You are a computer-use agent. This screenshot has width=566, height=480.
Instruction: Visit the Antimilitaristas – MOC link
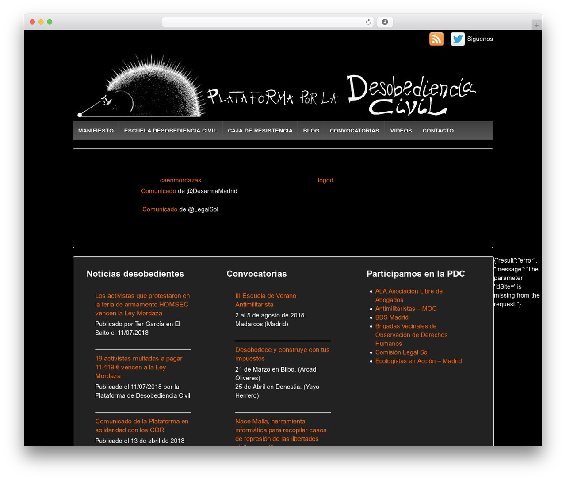406,309
